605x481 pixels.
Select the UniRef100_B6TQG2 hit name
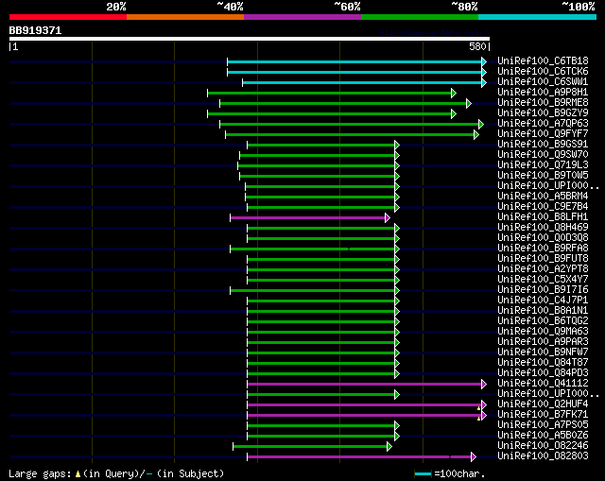pos(543,321)
